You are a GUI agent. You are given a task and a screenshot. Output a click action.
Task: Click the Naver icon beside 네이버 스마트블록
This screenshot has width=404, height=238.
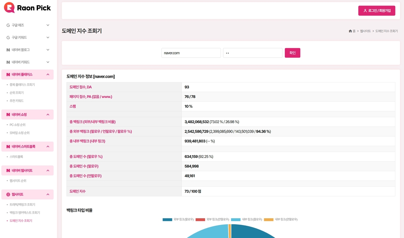click(x=8, y=146)
